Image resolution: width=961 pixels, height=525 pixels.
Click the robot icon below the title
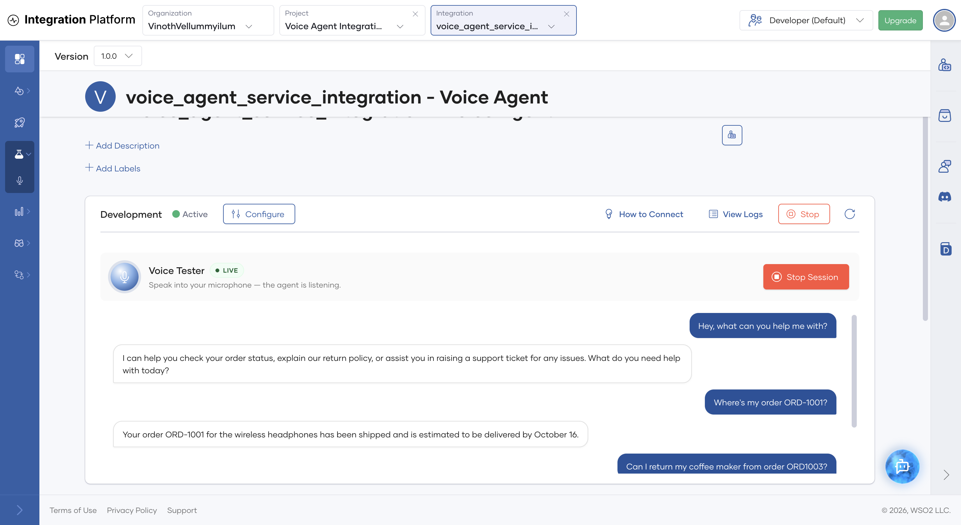tap(732, 135)
